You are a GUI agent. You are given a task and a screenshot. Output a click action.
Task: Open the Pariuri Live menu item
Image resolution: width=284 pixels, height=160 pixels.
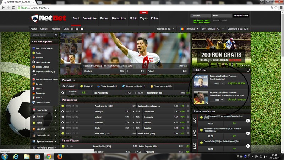point(90,18)
